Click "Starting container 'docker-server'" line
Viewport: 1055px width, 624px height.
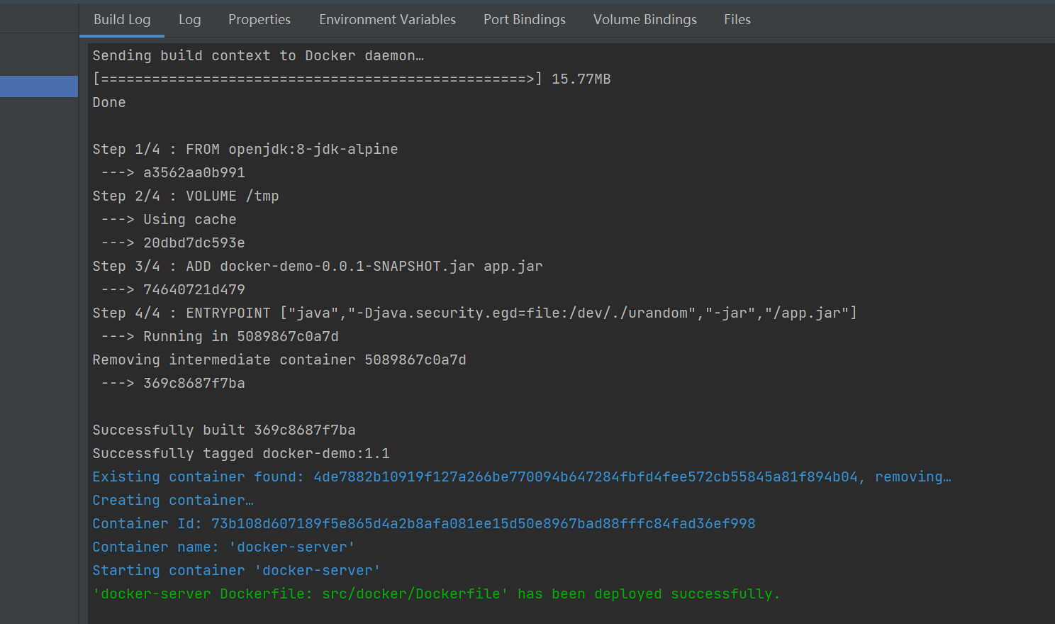[237, 570]
